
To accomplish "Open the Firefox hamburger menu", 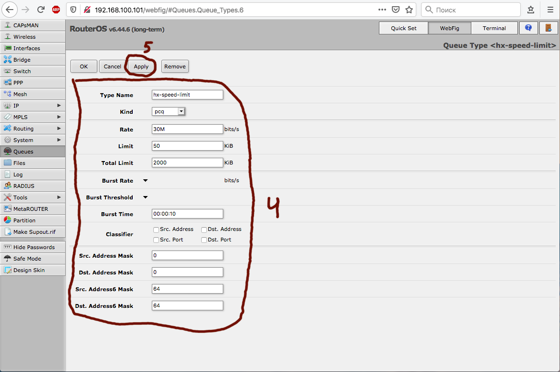I will (x=550, y=10).
